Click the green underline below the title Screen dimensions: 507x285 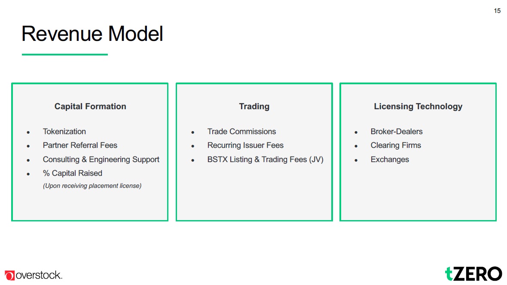point(64,55)
